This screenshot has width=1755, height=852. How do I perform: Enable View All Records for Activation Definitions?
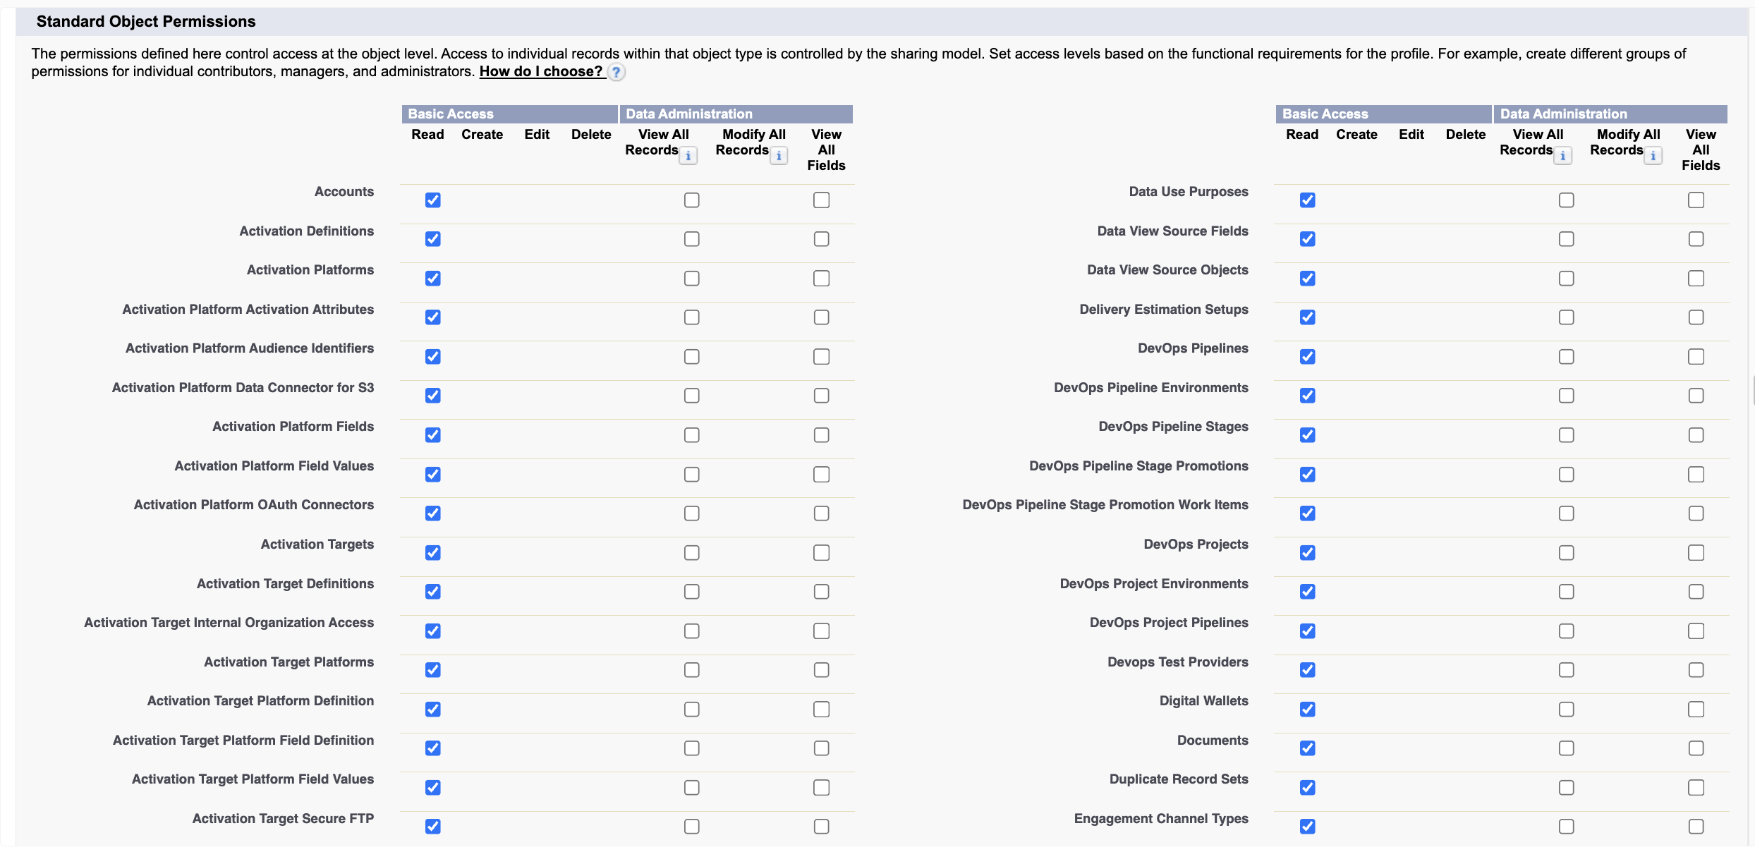(x=692, y=239)
